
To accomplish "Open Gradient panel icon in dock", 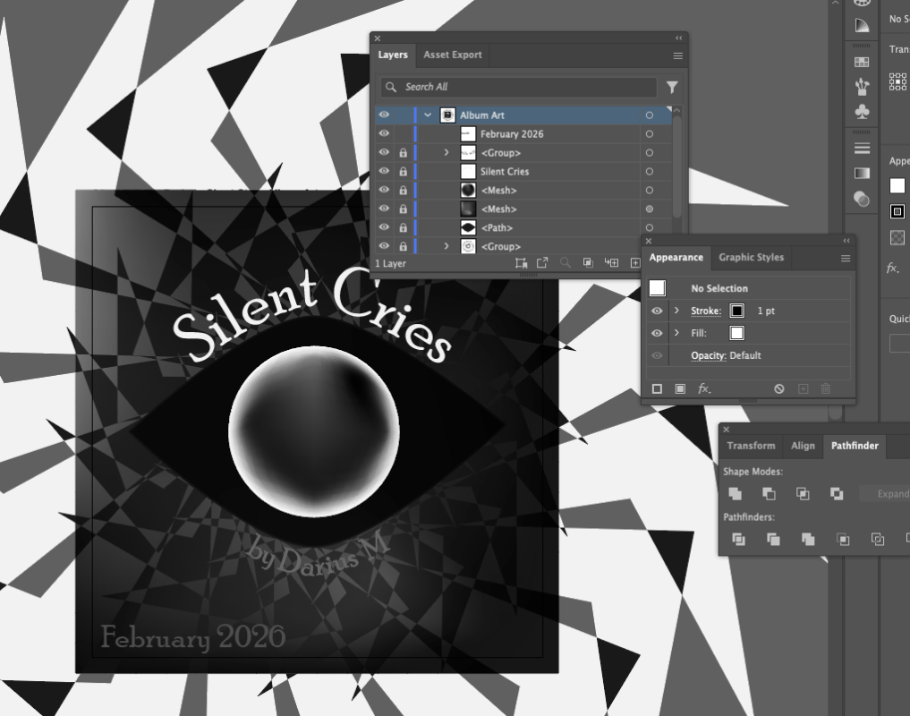I will pos(862,173).
